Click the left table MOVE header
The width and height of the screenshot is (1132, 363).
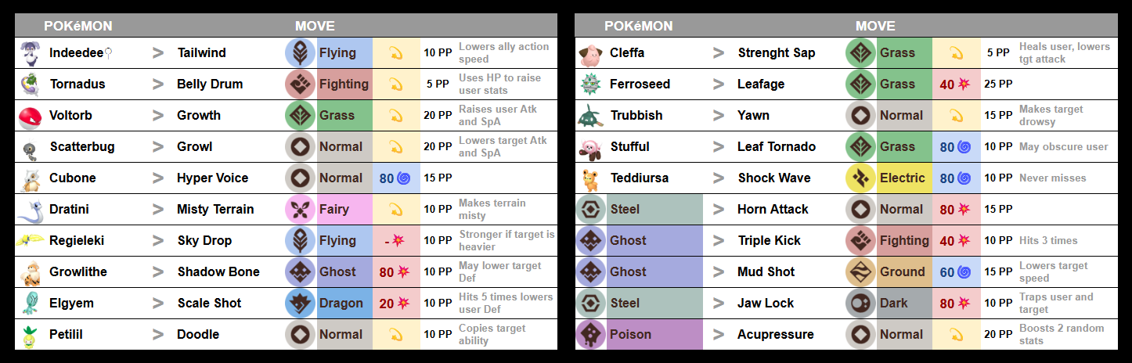coord(315,26)
